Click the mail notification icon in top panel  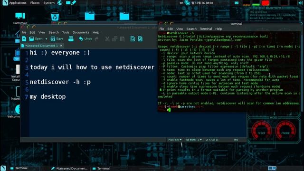[x=237, y=3]
